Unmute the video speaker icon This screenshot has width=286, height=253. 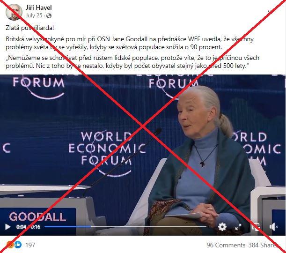pos(273,227)
